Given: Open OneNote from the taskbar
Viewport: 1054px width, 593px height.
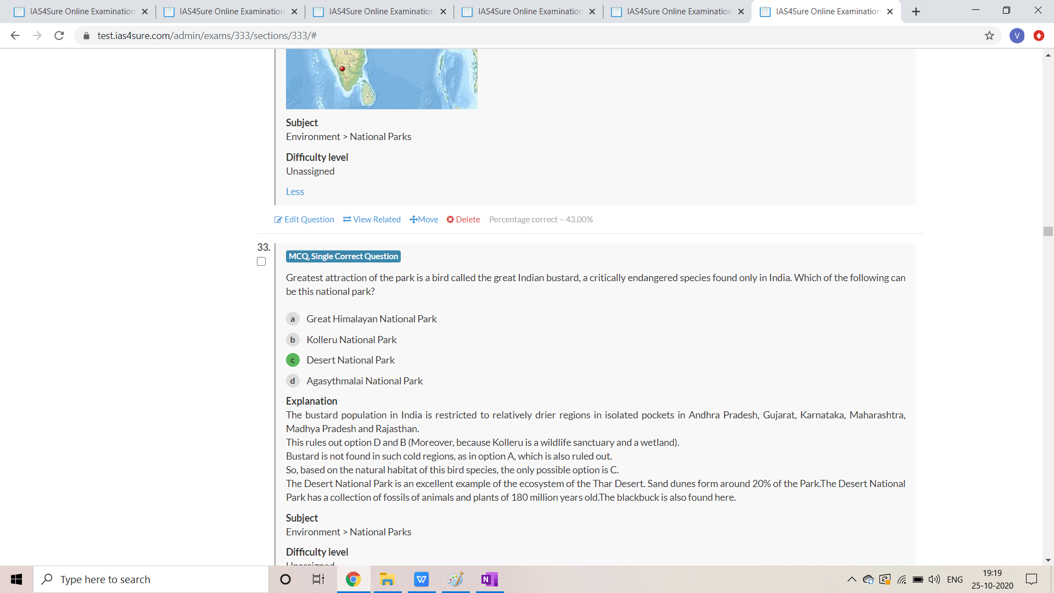Looking at the screenshot, I should pyautogui.click(x=489, y=579).
